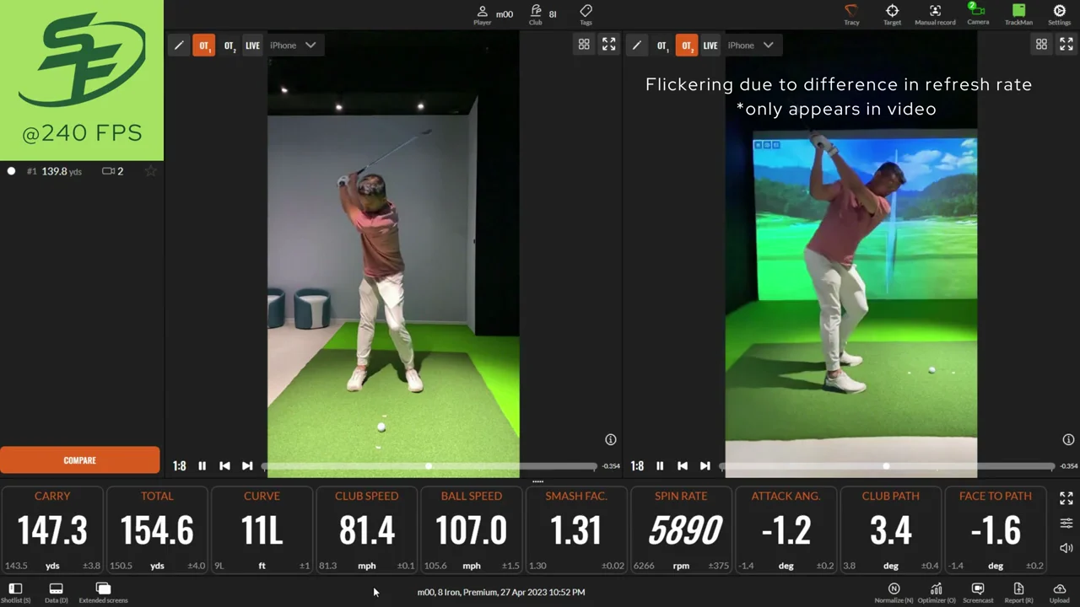Open Shotlist tab
The image size is (1080, 607).
click(15, 593)
